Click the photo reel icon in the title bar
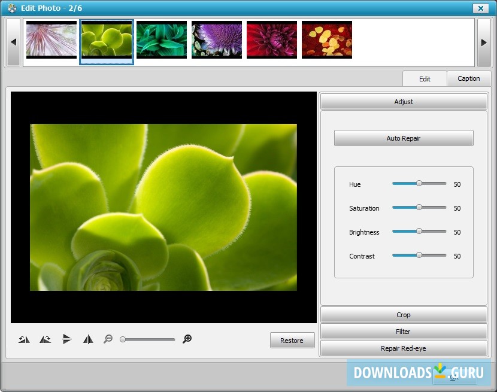This screenshot has width=497, height=392. click(x=11, y=8)
